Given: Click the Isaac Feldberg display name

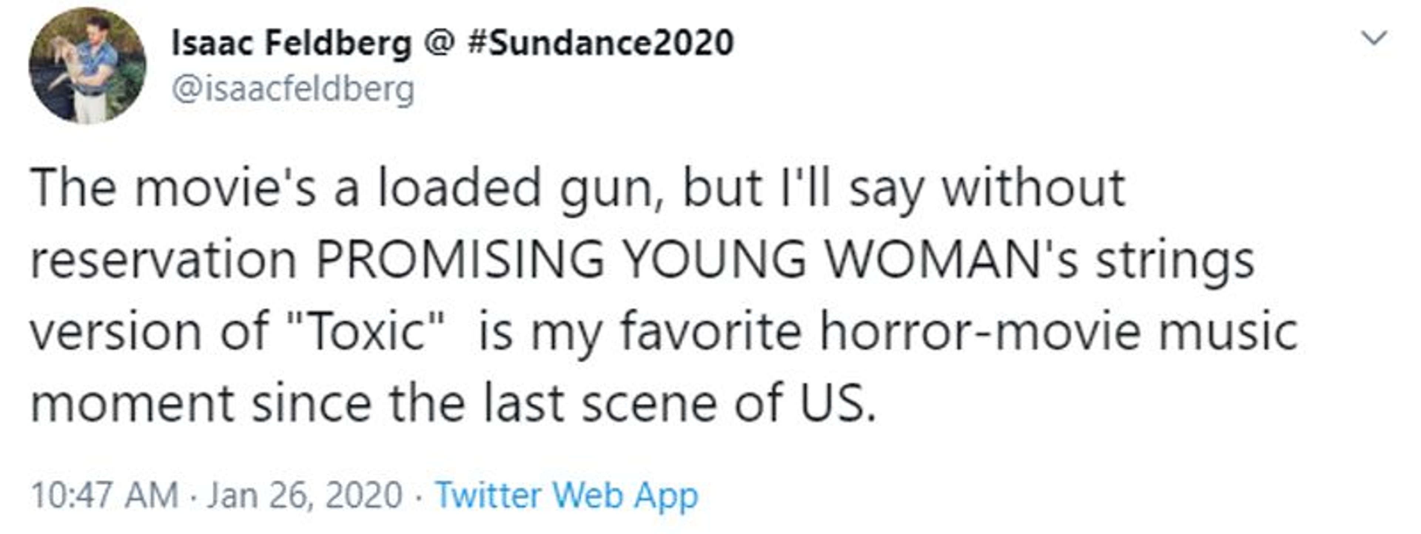Looking at the screenshot, I should (292, 43).
